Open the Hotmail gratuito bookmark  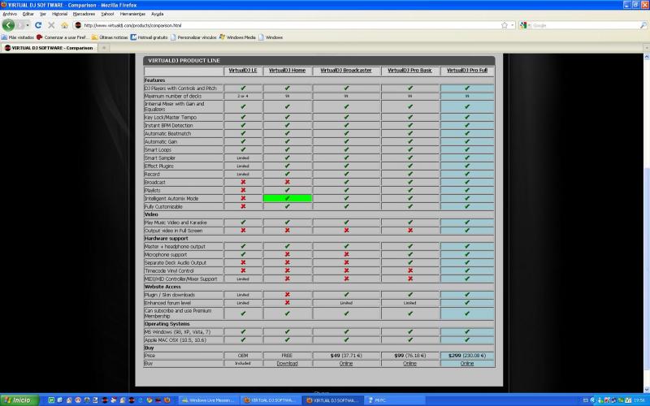pyautogui.click(x=149, y=37)
